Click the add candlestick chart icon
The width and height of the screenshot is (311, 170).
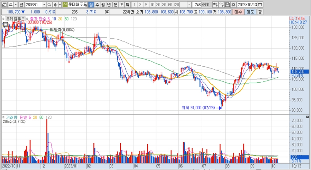point(215,5)
